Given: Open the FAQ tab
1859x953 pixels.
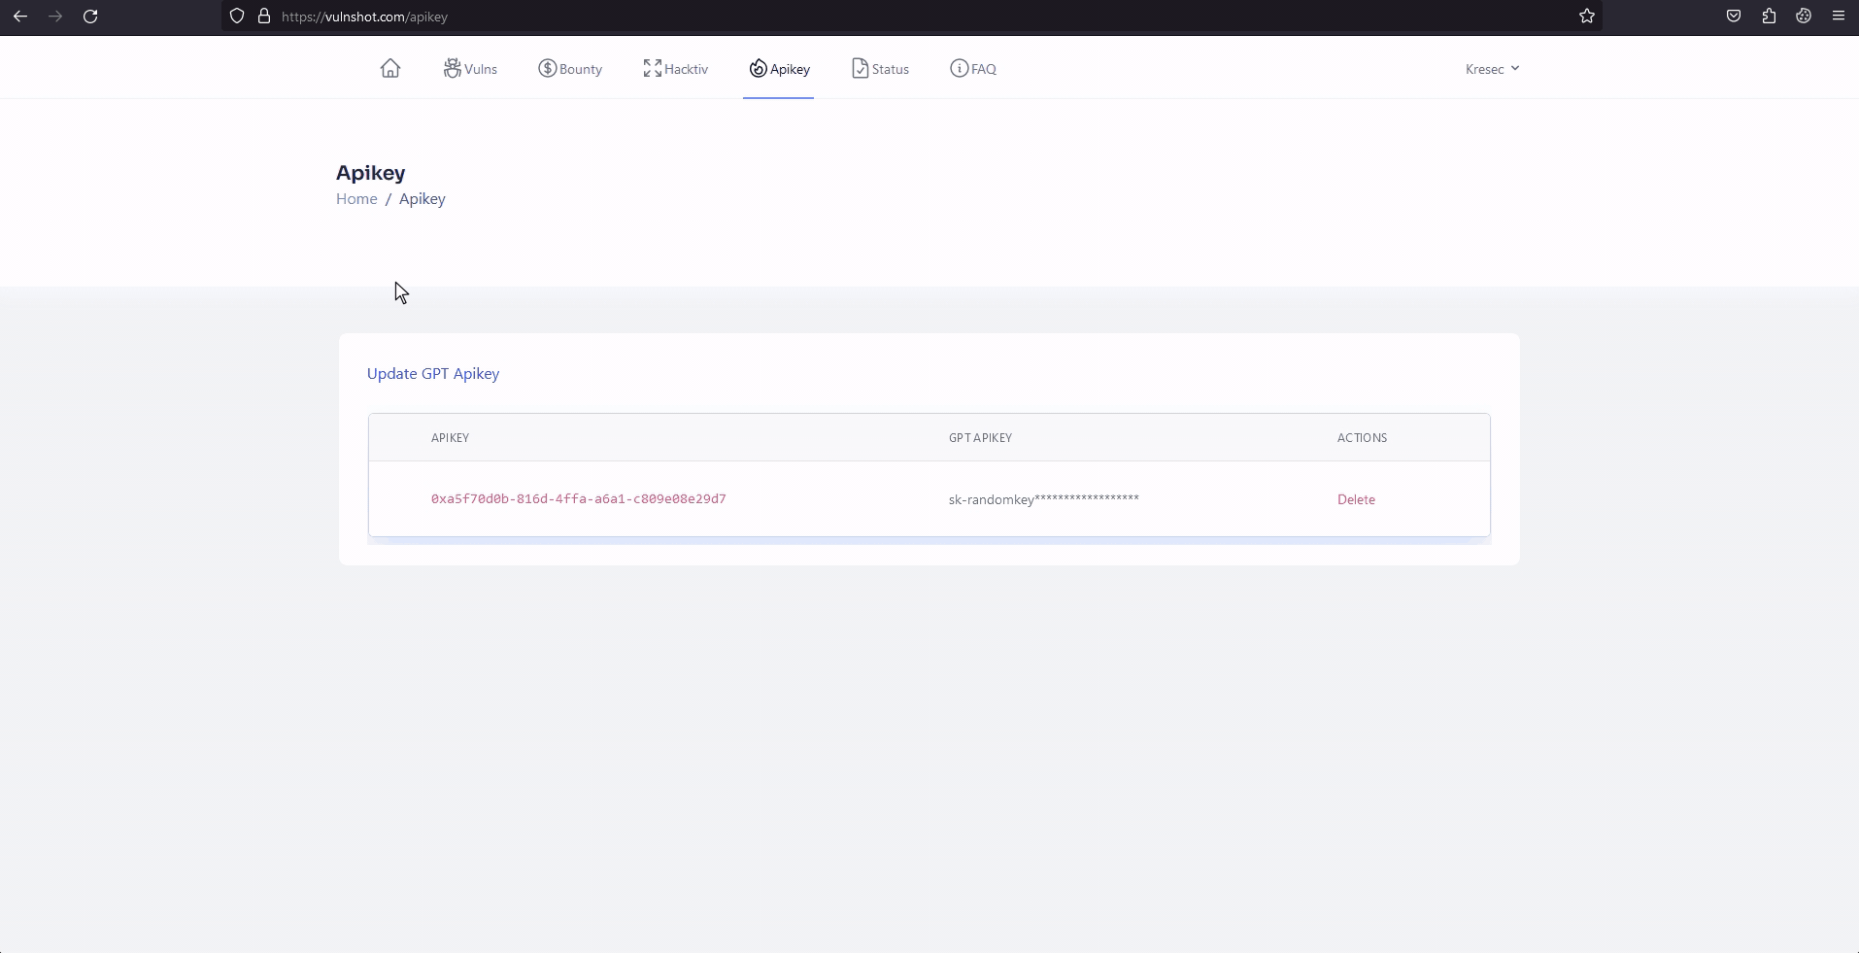Looking at the screenshot, I should pos(973,69).
